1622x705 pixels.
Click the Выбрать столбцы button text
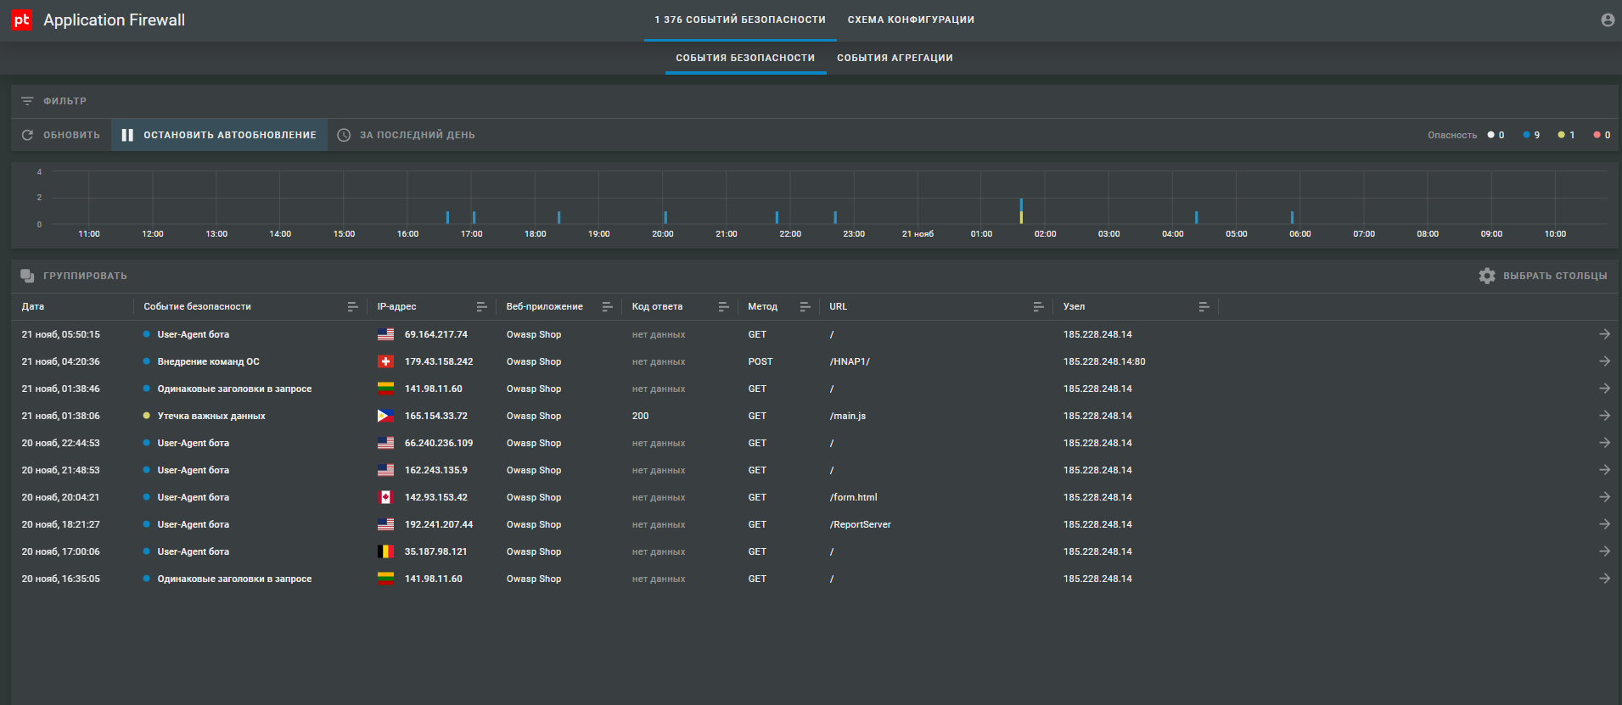click(x=1554, y=276)
